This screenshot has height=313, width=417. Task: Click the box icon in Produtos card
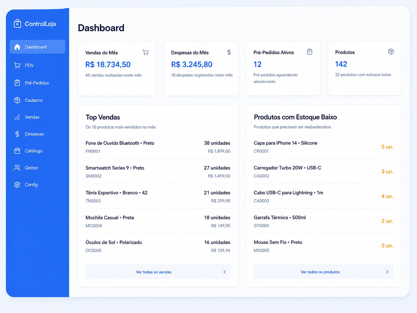[x=391, y=52]
